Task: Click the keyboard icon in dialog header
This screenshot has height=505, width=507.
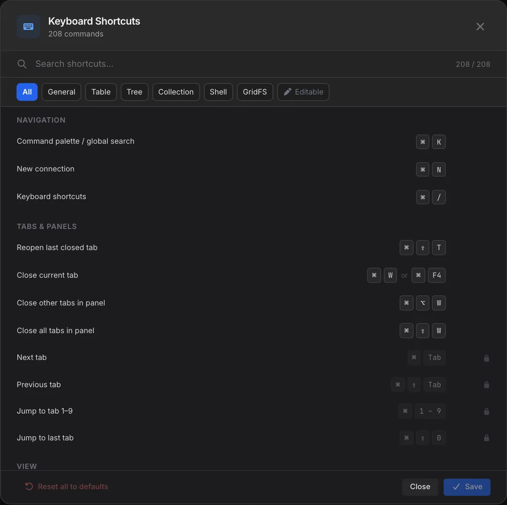Action: pos(28,26)
